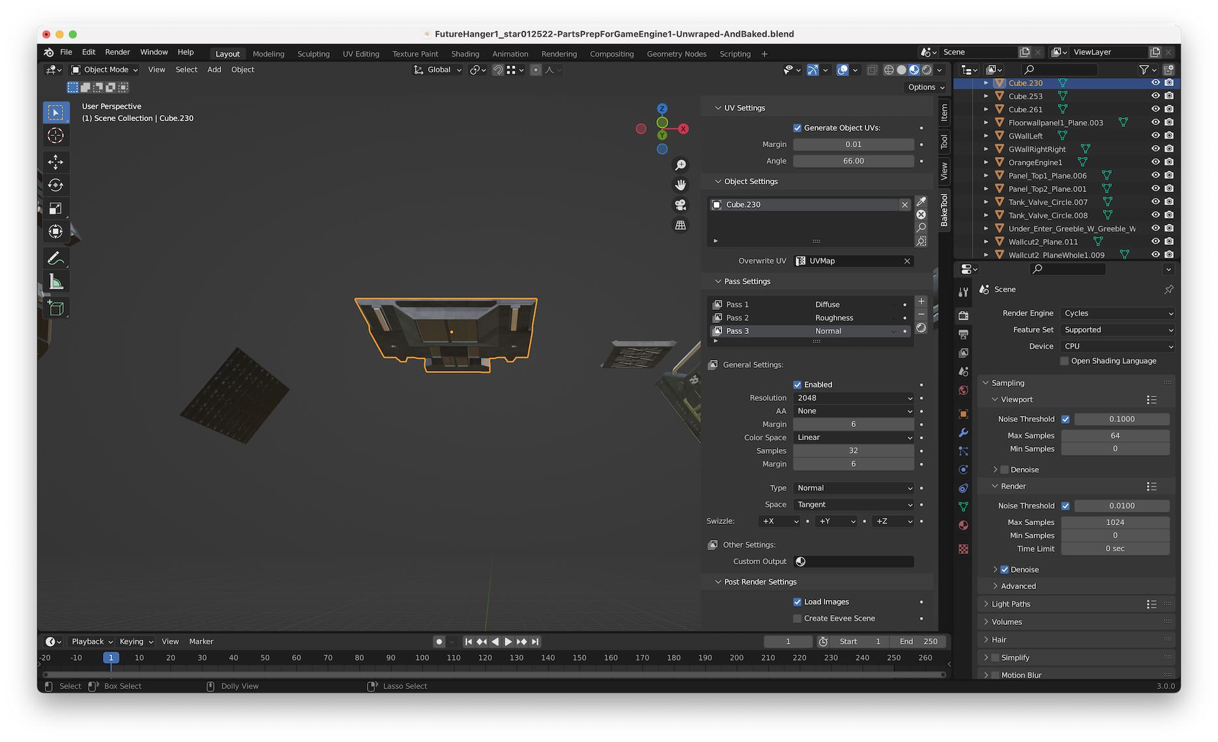This screenshot has width=1218, height=742.
Task: Remove the bake pass with minus
Action: tap(921, 314)
